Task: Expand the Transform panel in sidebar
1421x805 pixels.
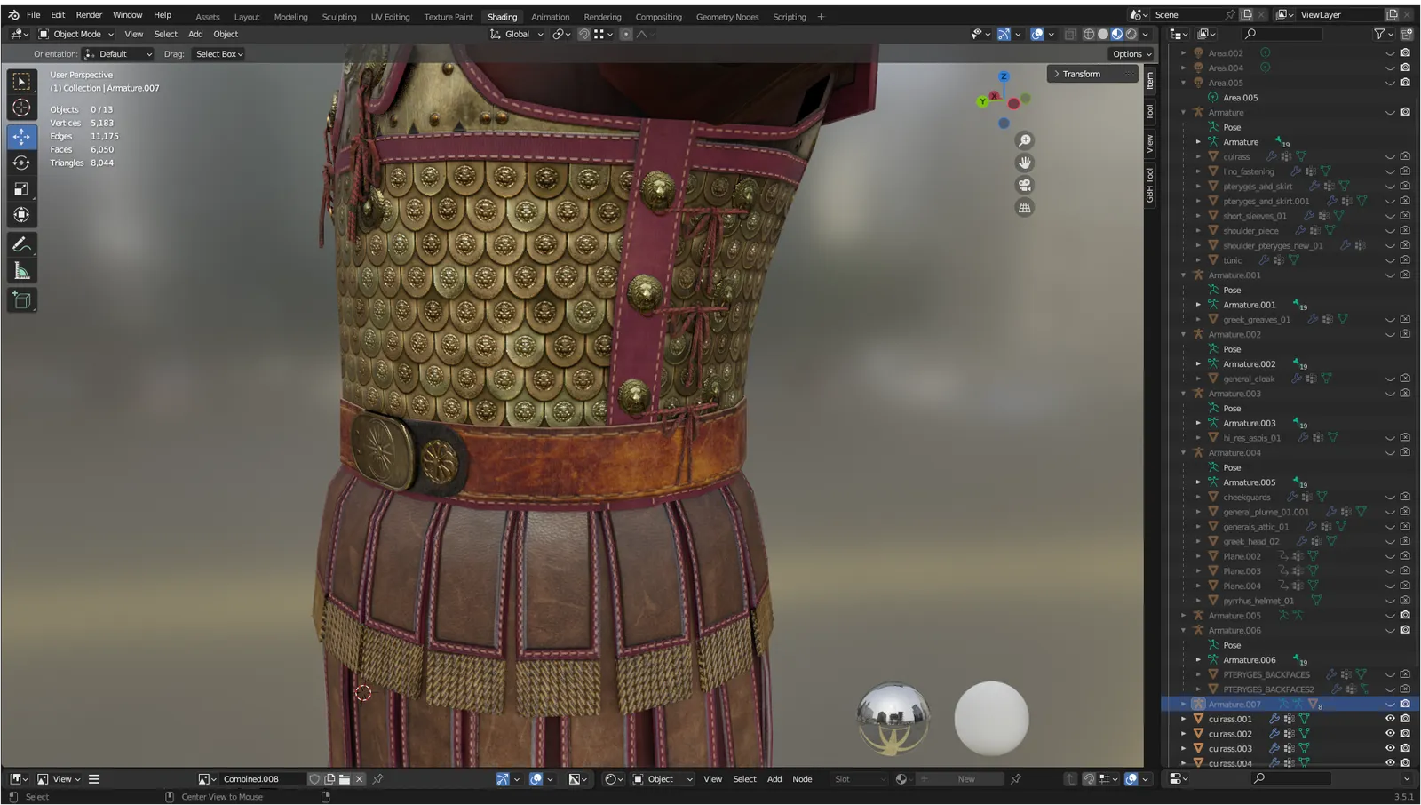Action: [x=1092, y=74]
